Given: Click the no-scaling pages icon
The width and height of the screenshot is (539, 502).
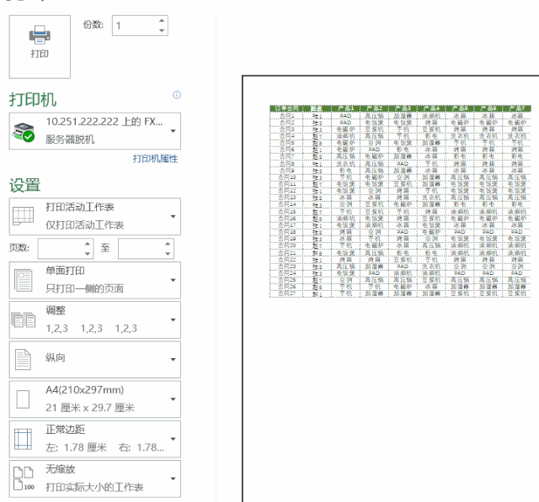Looking at the screenshot, I should 24,478.
